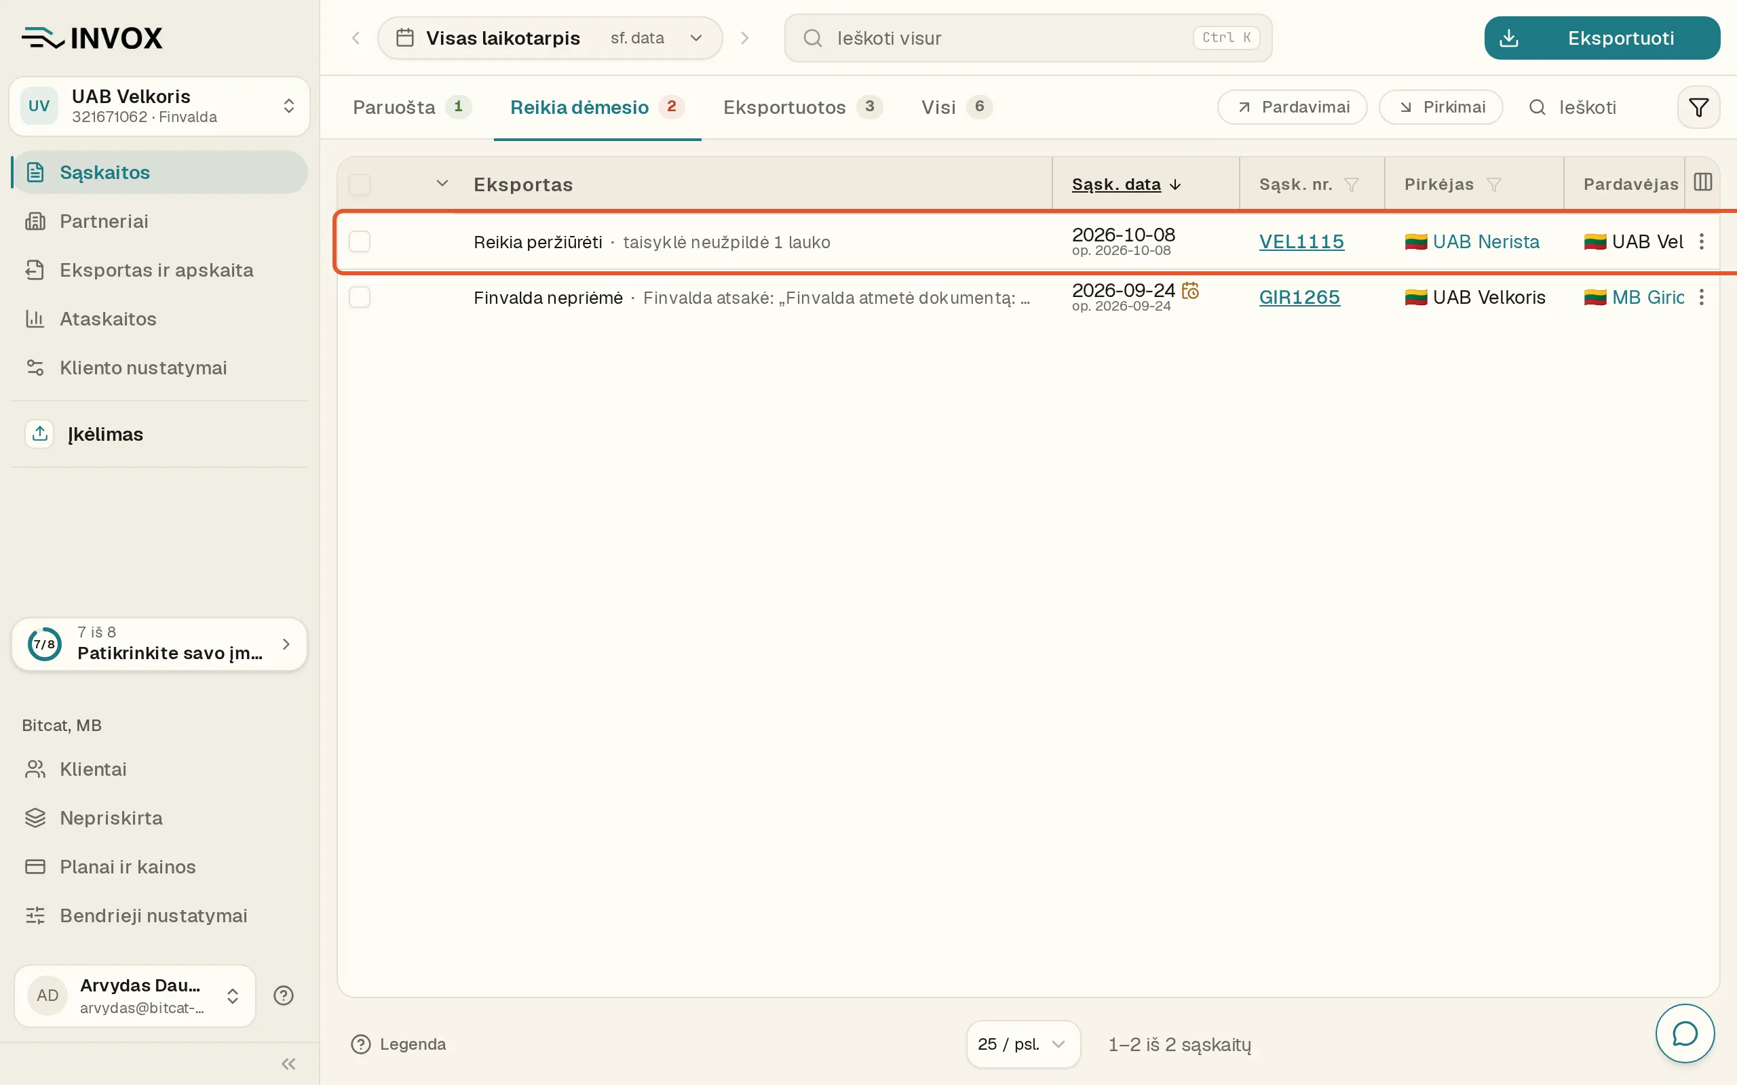Open invoice link GIR1265

pyautogui.click(x=1299, y=297)
